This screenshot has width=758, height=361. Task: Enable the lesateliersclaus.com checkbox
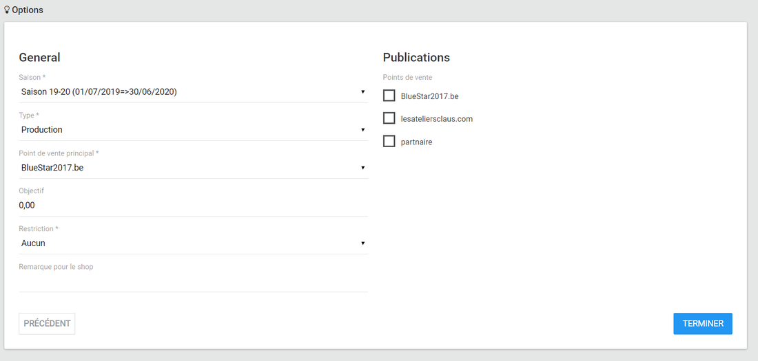click(x=389, y=118)
